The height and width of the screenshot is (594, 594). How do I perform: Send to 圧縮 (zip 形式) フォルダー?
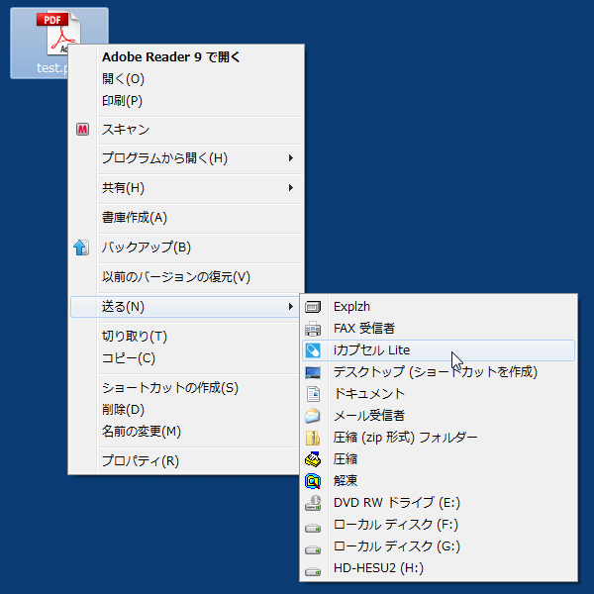439,438
